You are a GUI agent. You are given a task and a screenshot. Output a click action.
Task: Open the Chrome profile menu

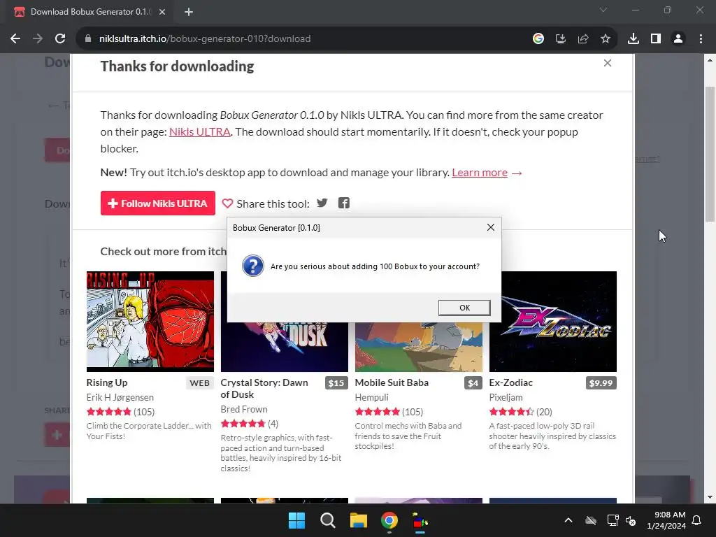click(678, 39)
